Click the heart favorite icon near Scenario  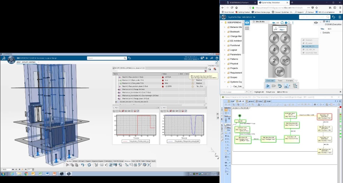pyautogui.click(x=296, y=81)
